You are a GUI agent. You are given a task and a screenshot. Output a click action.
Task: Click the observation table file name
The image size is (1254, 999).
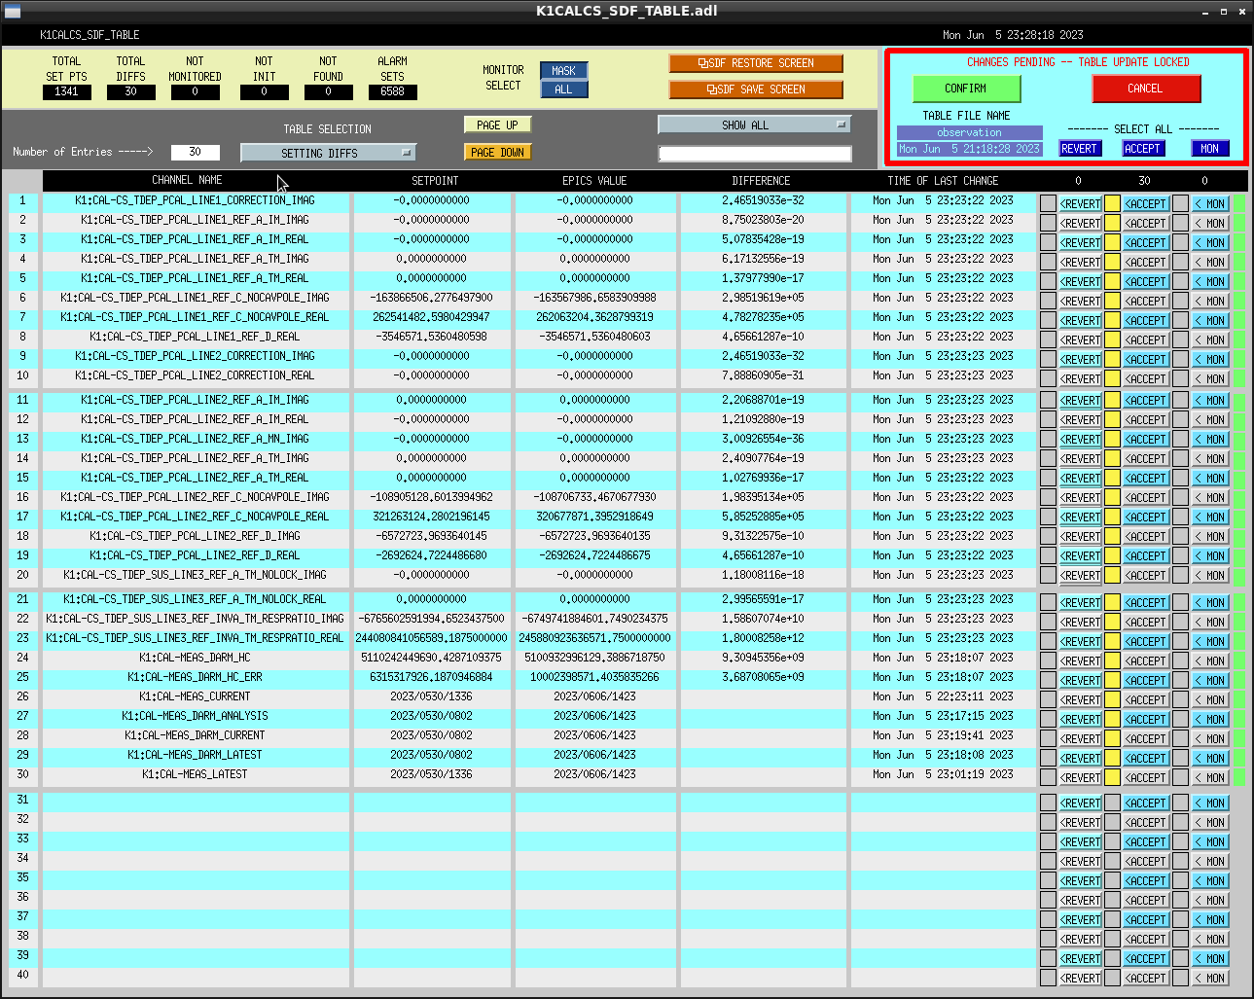pyautogui.click(x=969, y=132)
